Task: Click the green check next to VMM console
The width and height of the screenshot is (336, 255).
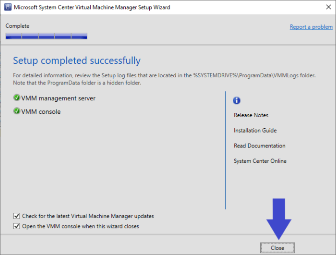Action: 16,111
